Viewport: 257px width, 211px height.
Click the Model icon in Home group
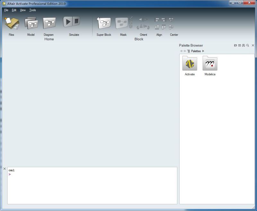(31, 23)
